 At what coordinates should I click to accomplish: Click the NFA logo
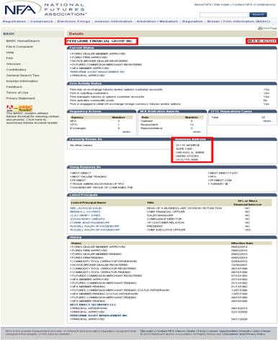pos(45,9)
